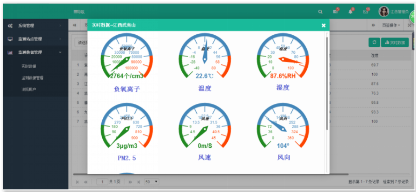Click the tab scroll-left double arrow
Image resolution: width=416 pixels, height=192 pixels.
pos(75,25)
